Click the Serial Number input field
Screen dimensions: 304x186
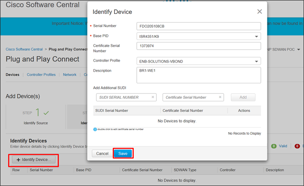199,26
